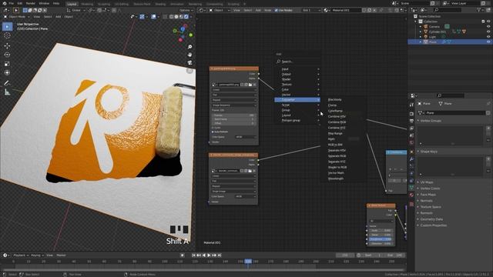
Task: Jump to timeline end frame
Action: coord(220,255)
